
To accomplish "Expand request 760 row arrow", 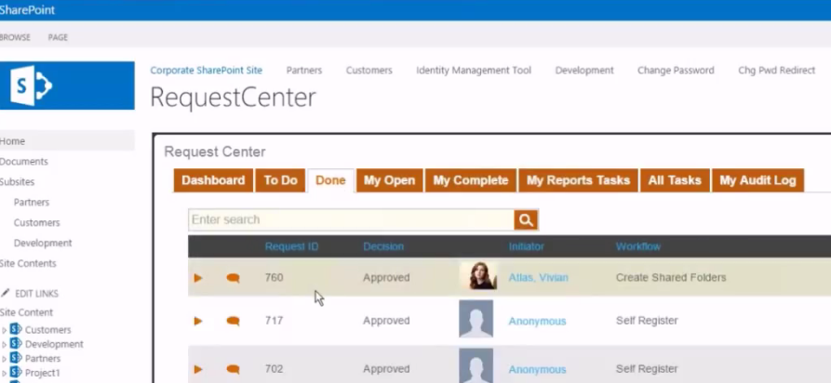I will (x=198, y=278).
